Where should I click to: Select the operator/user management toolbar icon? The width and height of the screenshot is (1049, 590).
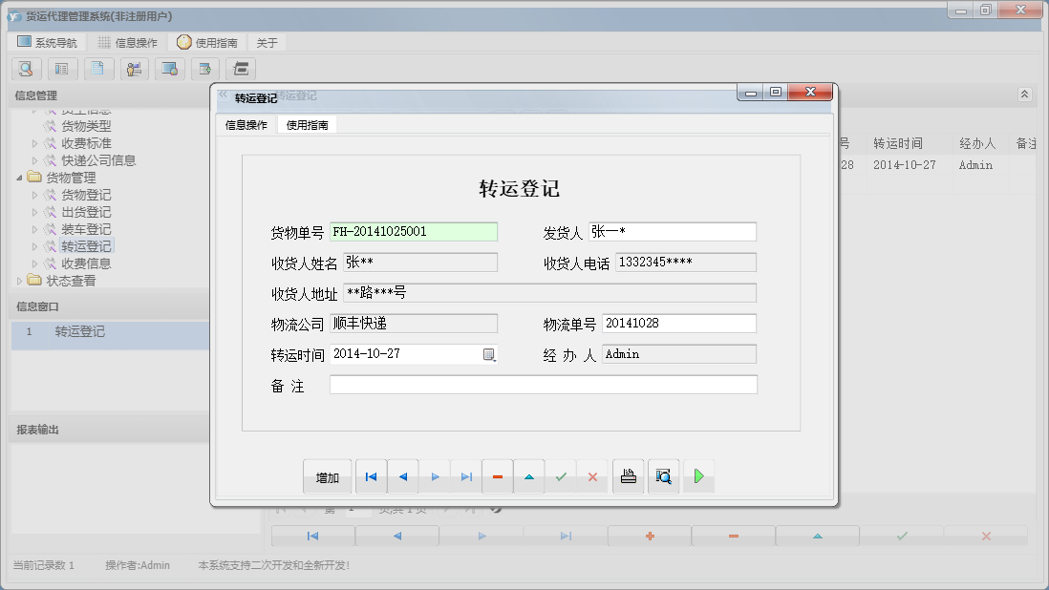[134, 69]
